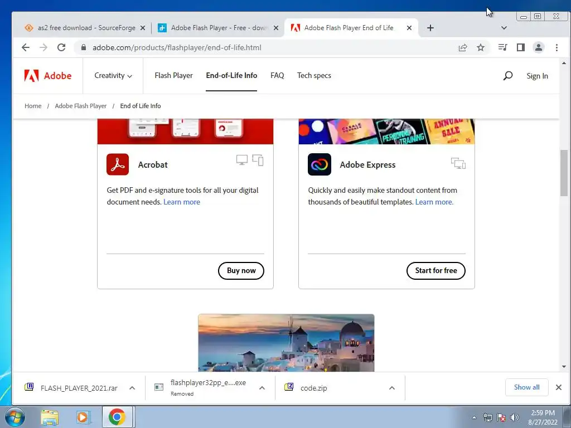Close the Adobe Flash Player End of Life tab
Screen dimensions: 571x428
click(409, 28)
